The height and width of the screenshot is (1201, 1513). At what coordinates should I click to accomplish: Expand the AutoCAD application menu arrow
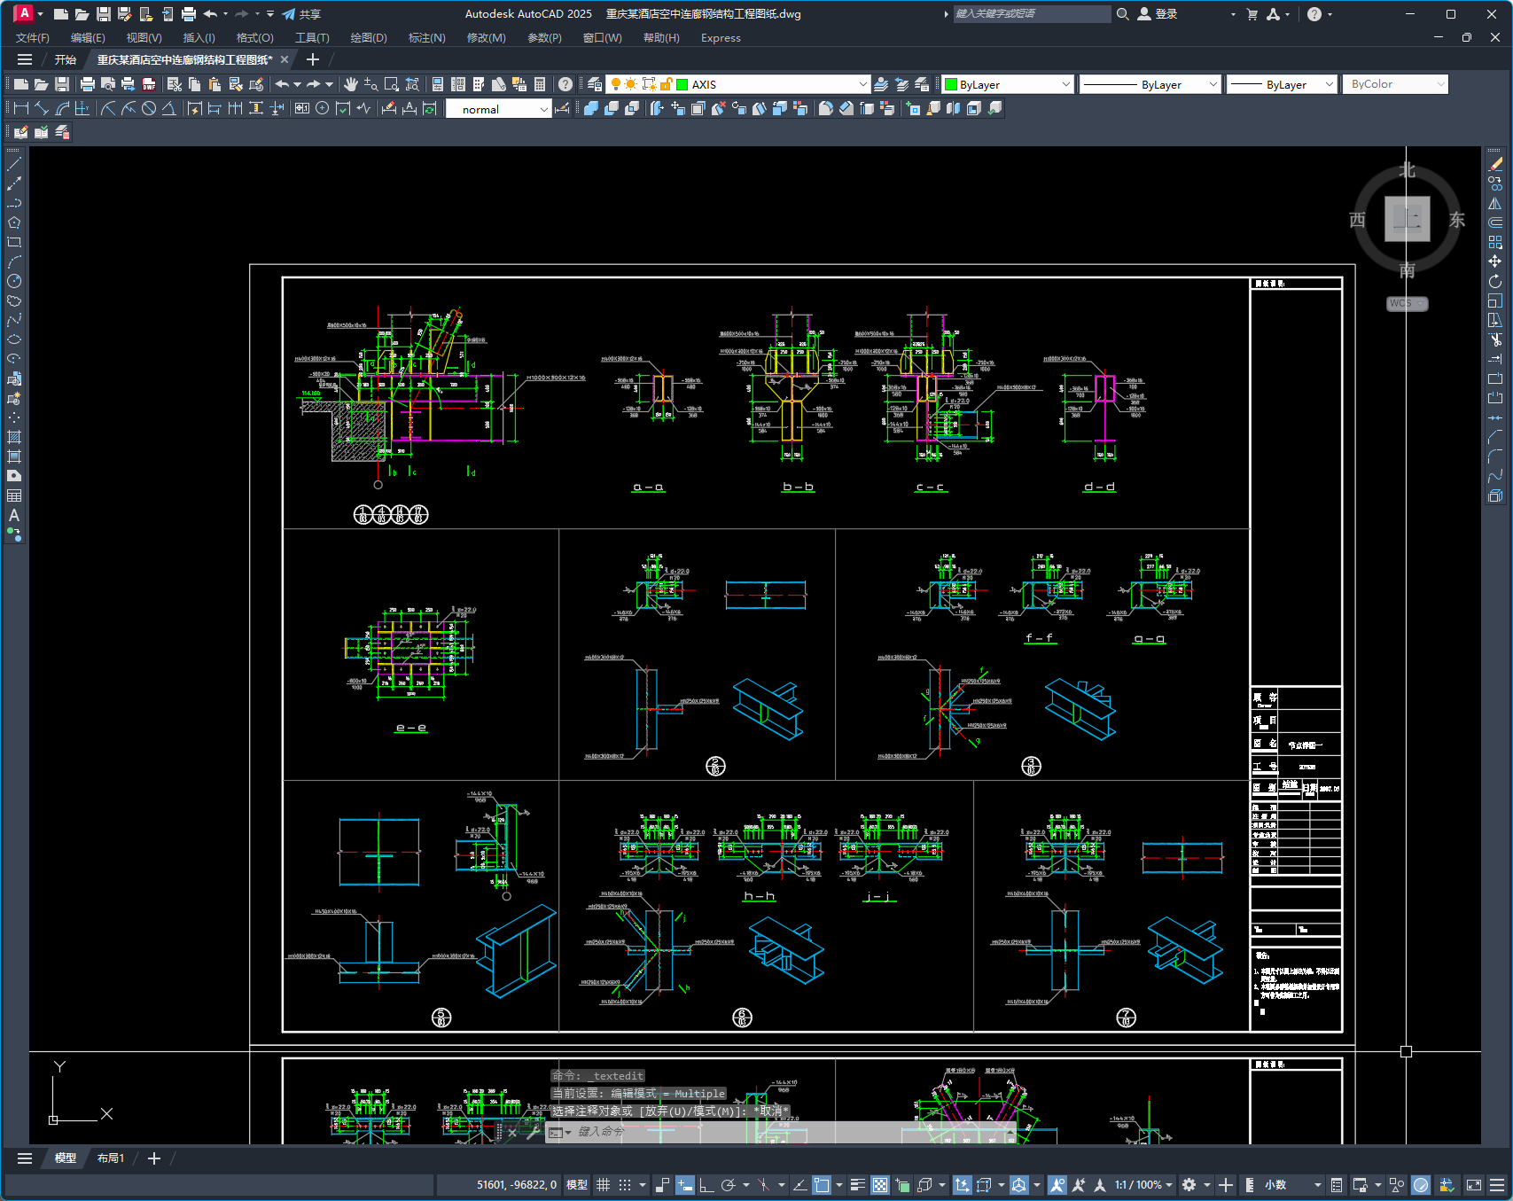40,14
